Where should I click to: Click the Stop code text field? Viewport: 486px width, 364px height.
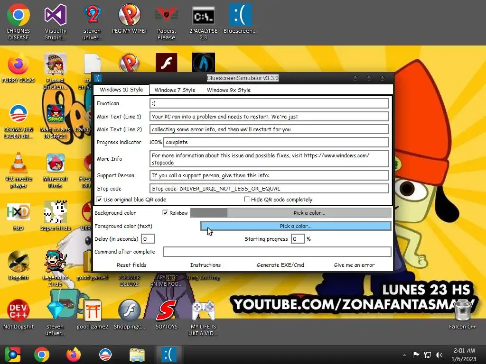pos(270,189)
